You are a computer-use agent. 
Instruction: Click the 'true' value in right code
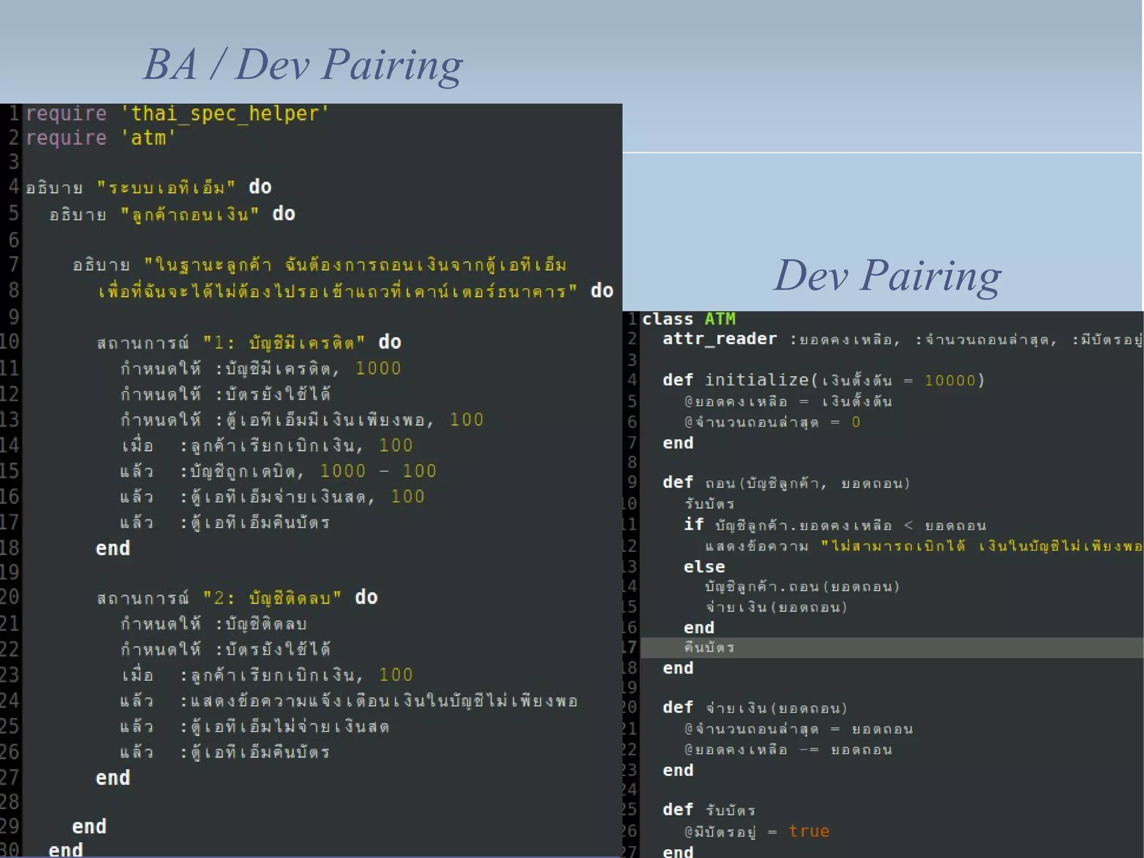coord(809,831)
